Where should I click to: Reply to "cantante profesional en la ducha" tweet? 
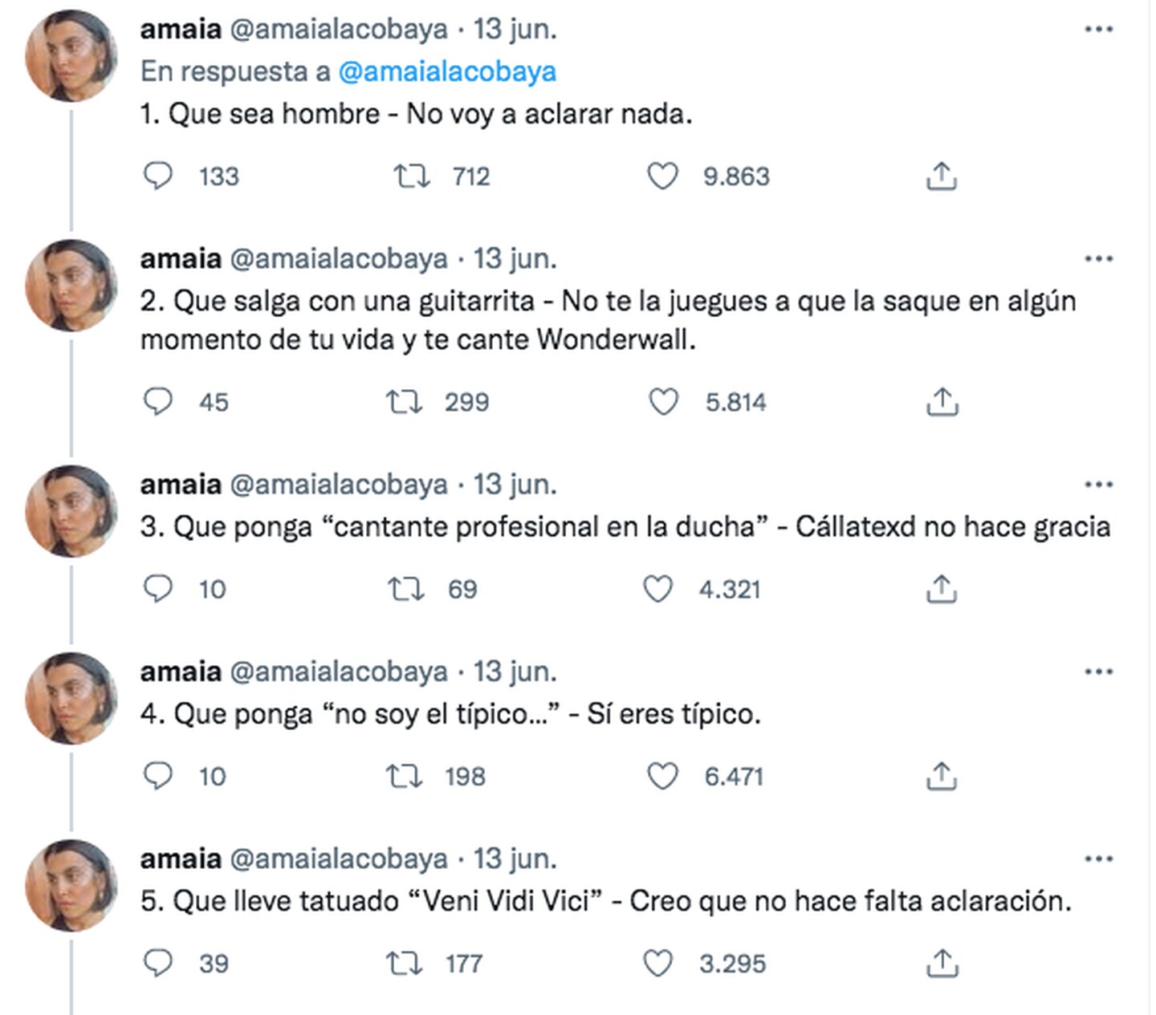click(x=157, y=589)
